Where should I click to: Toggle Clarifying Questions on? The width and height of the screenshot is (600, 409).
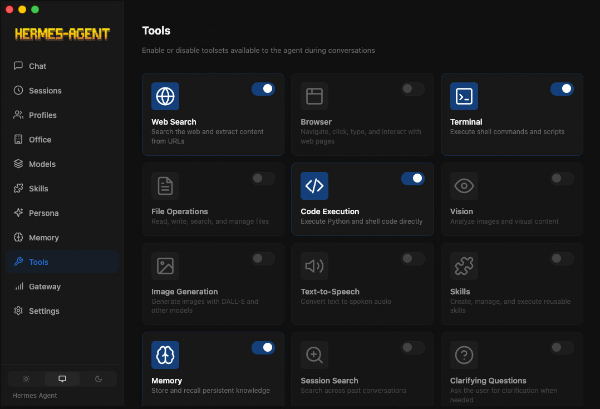(x=562, y=347)
